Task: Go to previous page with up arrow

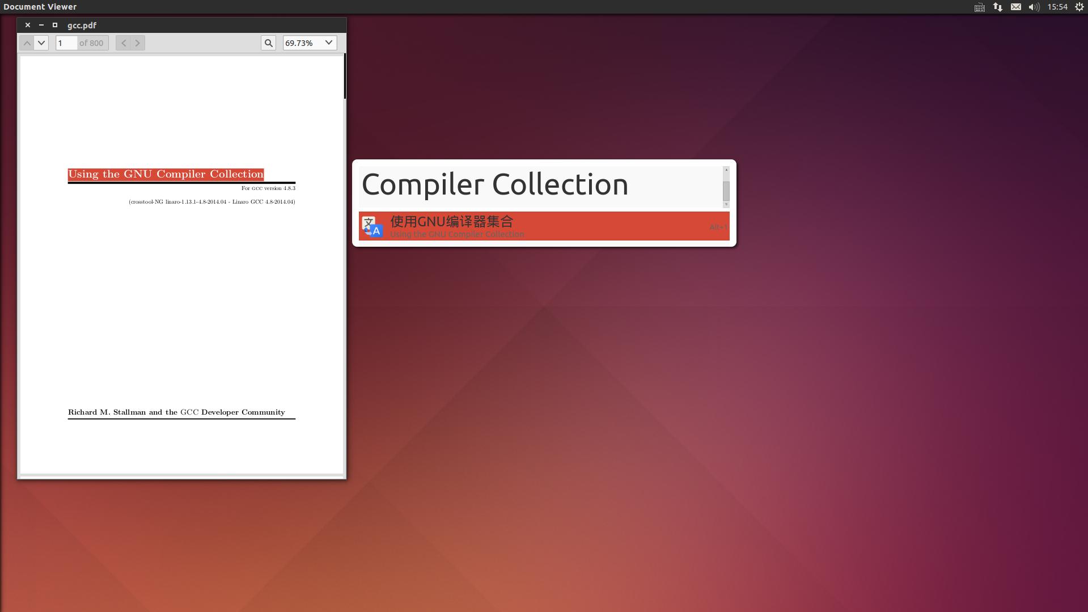Action: [x=27, y=43]
